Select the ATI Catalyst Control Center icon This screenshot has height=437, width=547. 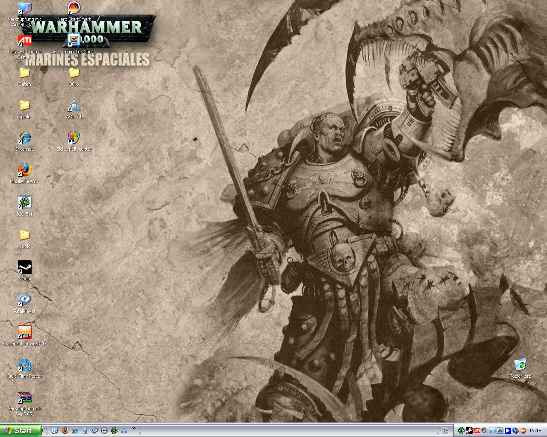(x=24, y=41)
